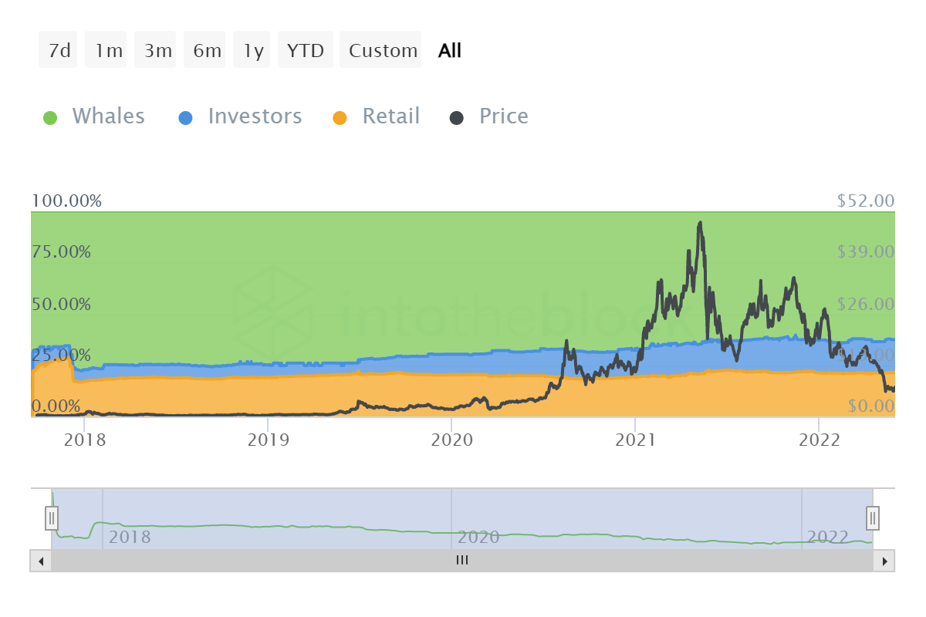This screenshot has height=617, width=926.
Task: Click the scrollbar right arrow
Action: (884, 561)
